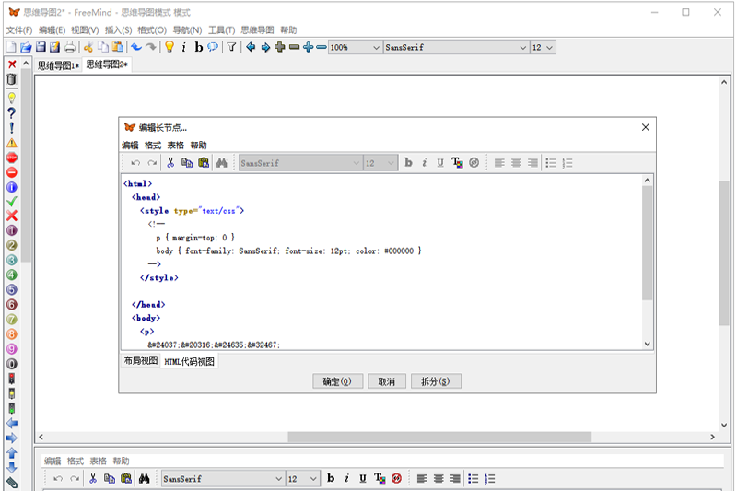
Task: Align text right in dialog toolbar
Action: click(x=532, y=163)
